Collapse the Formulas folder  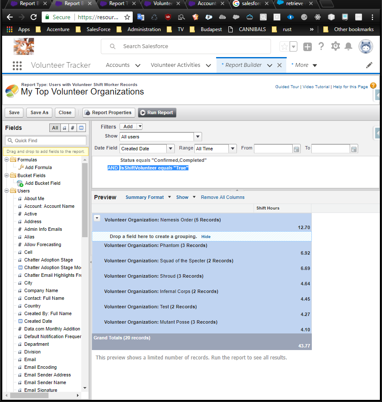click(7, 160)
